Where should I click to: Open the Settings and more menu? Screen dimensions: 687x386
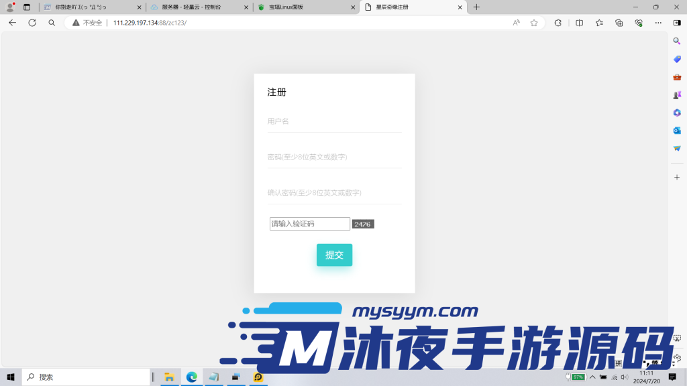click(657, 22)
